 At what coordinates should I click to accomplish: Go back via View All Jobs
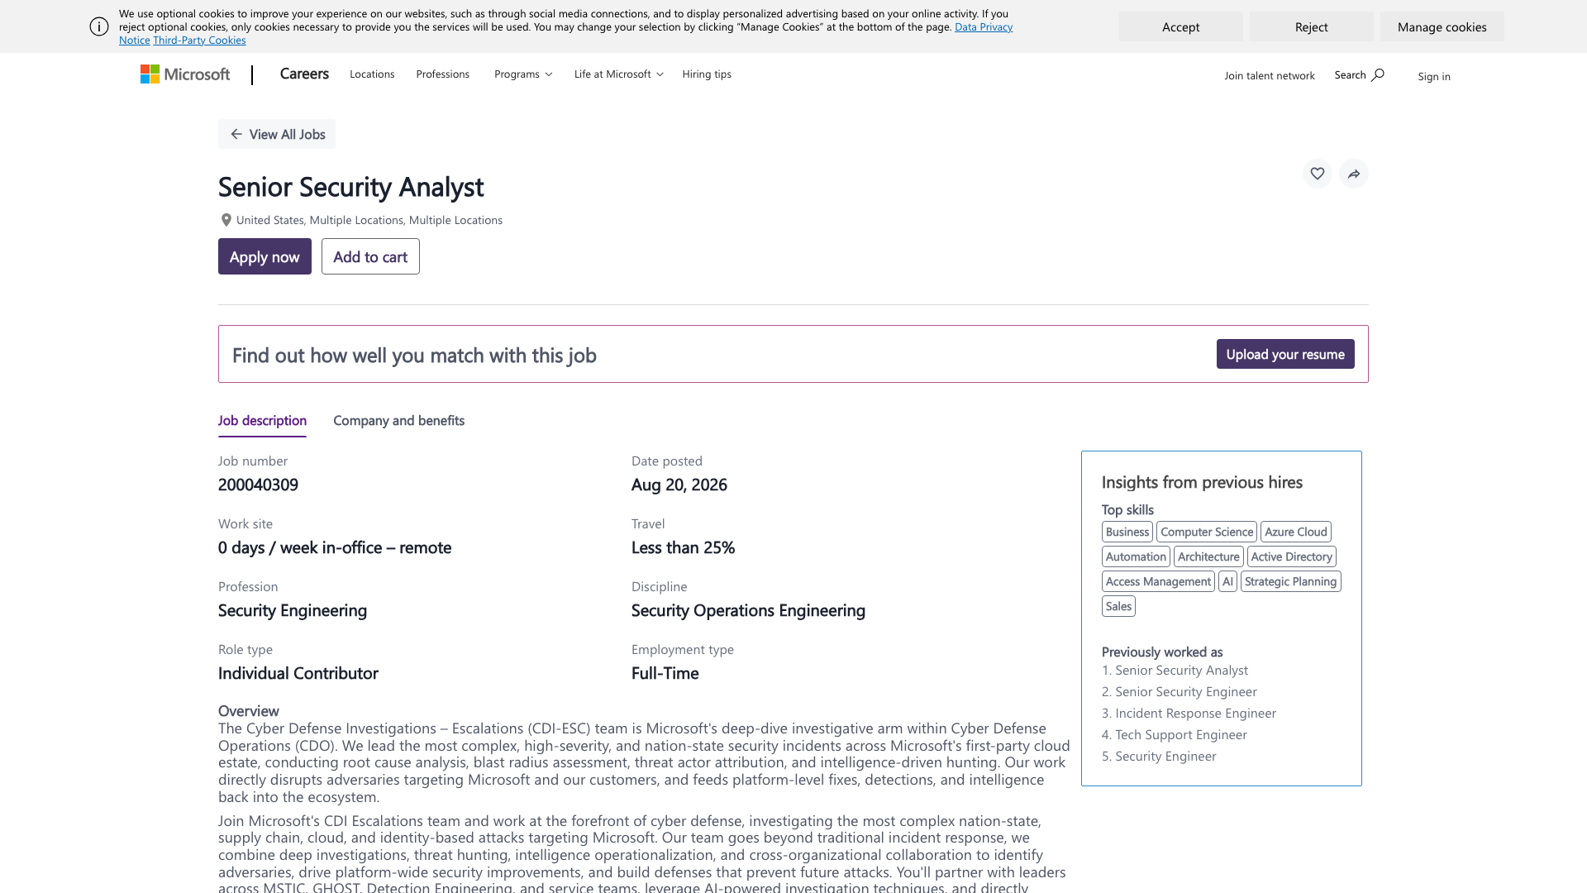[x=277, y=134]
